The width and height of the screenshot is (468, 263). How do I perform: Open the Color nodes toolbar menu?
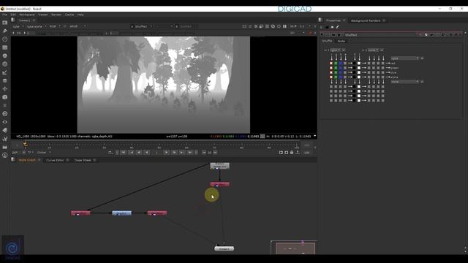(x=5, y=56)
